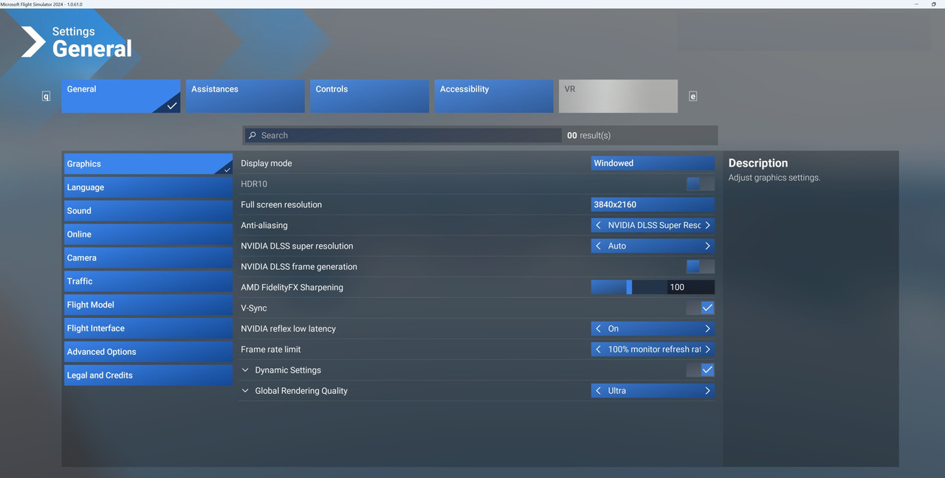Open the Language category
The image size is (945, 478).
click(148, 187)
